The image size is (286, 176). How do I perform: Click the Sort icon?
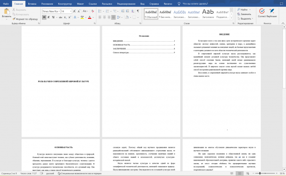point(133,11)
